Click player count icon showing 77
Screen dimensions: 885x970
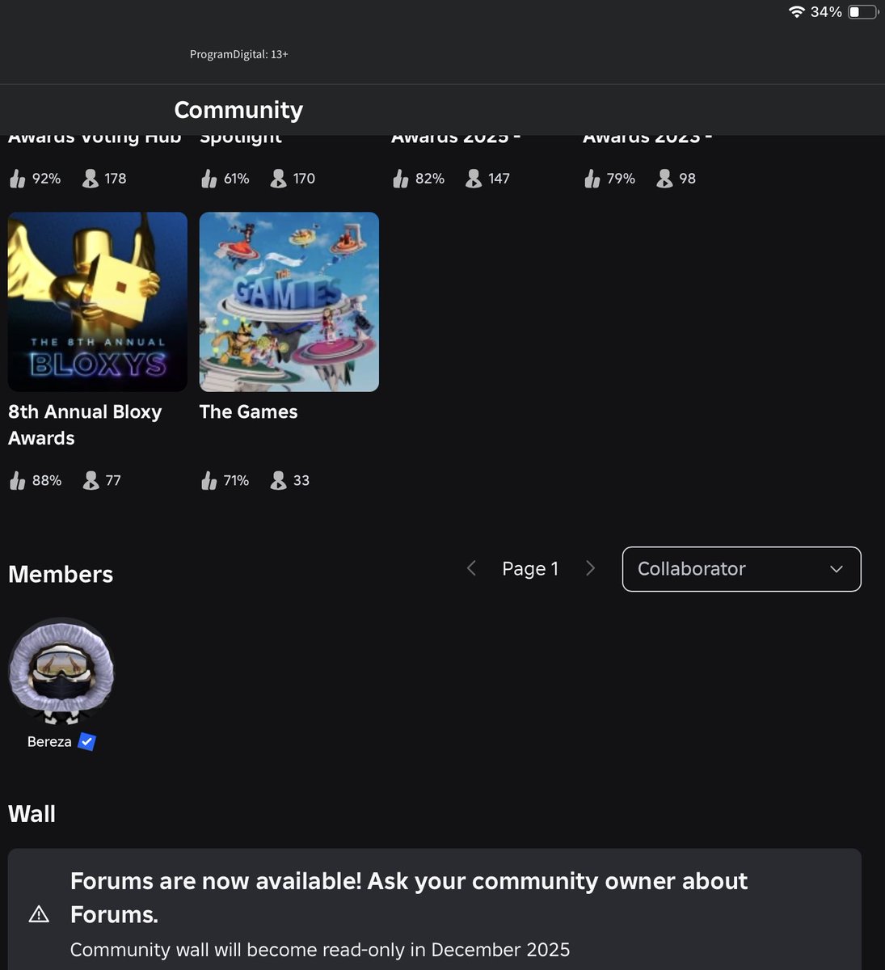[x=91, y=481]
